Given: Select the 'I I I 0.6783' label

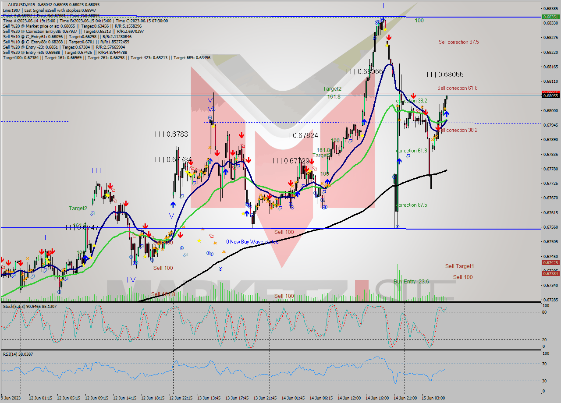Looking at the screenshot, I should [171, 134].
